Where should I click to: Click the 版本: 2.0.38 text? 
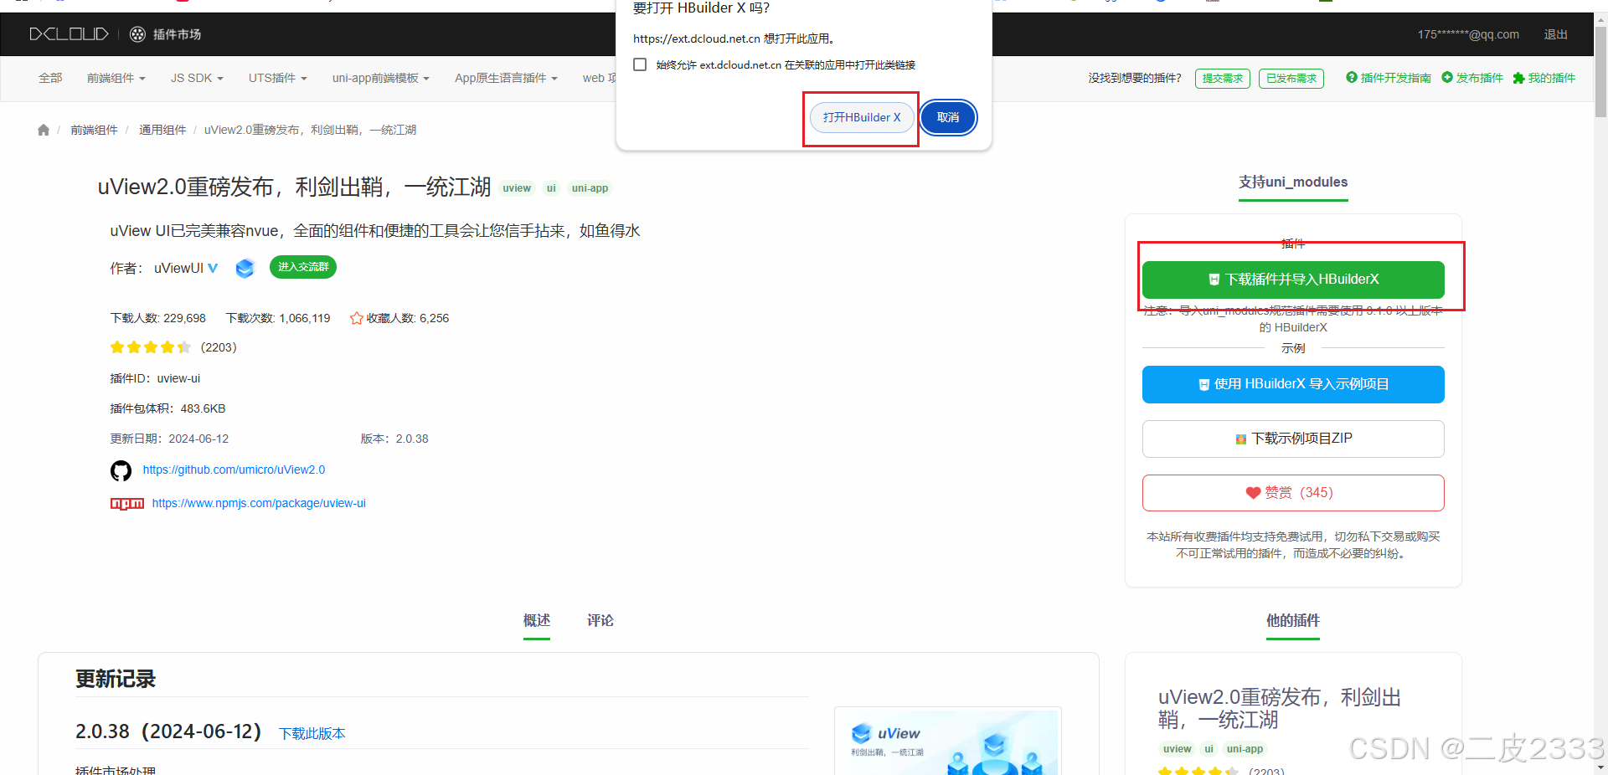pyautogui.click(x=394, y=439)
